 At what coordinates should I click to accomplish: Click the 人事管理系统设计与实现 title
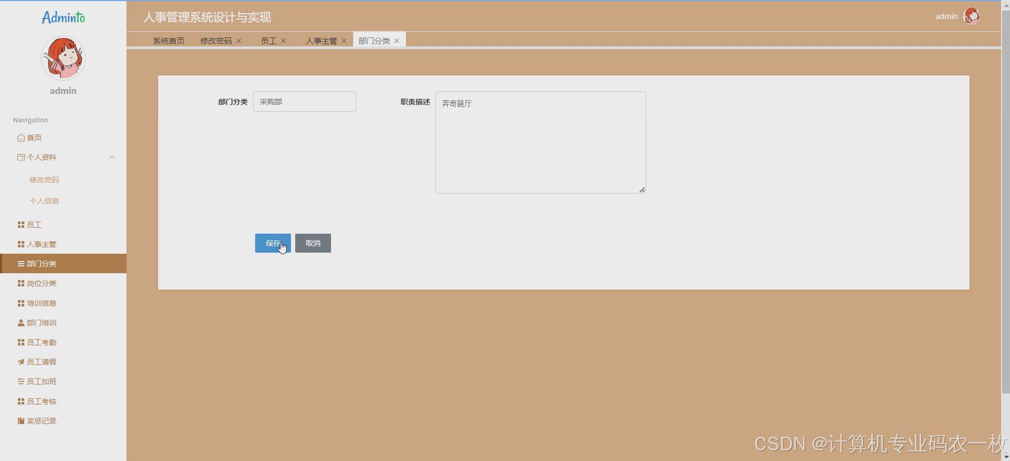pos(207,17)
